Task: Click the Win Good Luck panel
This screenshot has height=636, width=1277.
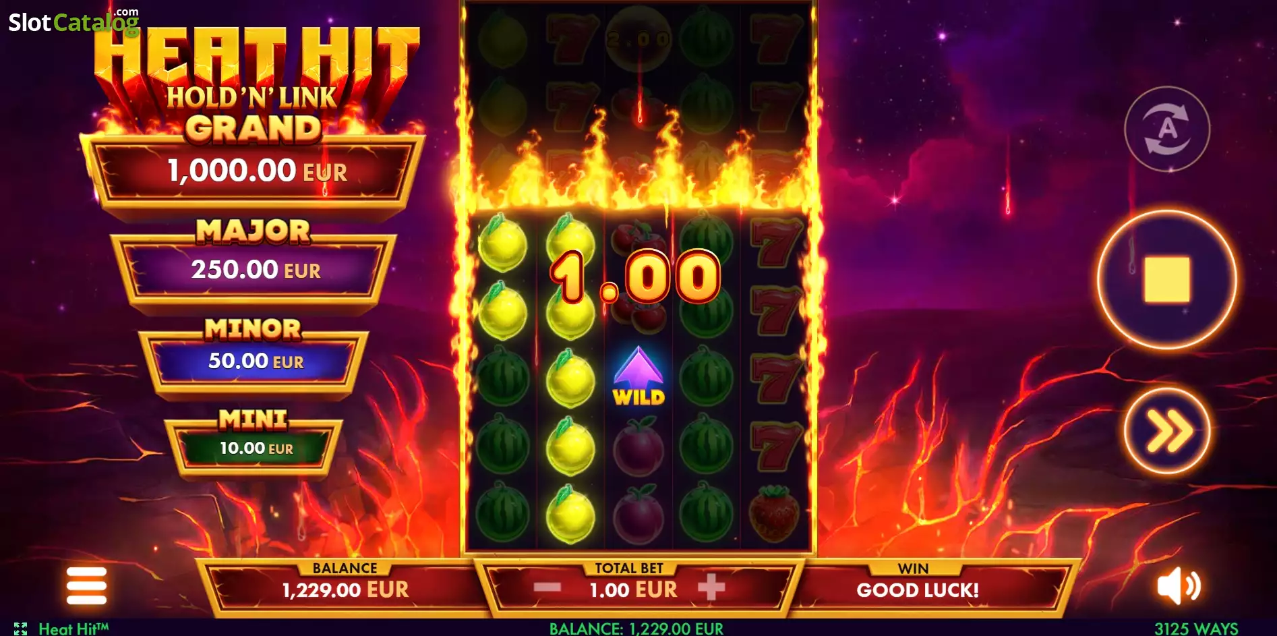Action: [x=917, y=584]
